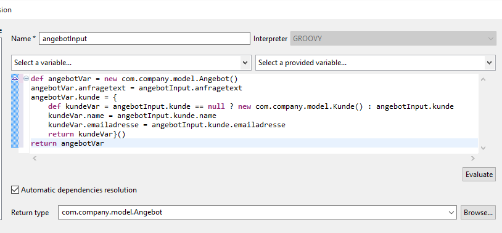Click the editor scroll up arrow
This screenshot has height=233, width=502.
tap(483, 79)
